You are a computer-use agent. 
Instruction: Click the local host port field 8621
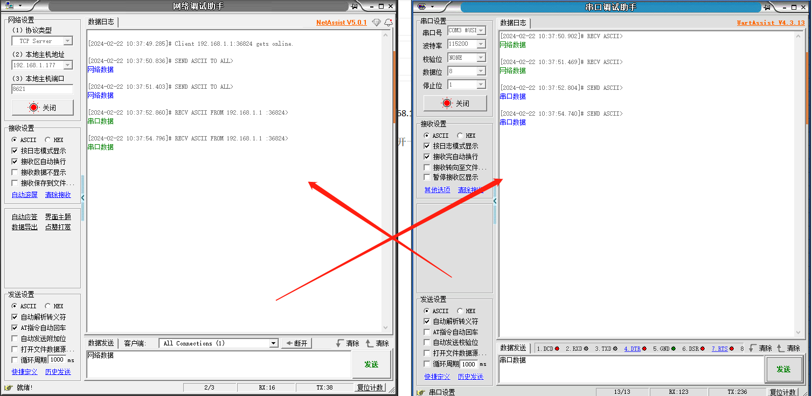pyautogui.click(x=42, y=89)
